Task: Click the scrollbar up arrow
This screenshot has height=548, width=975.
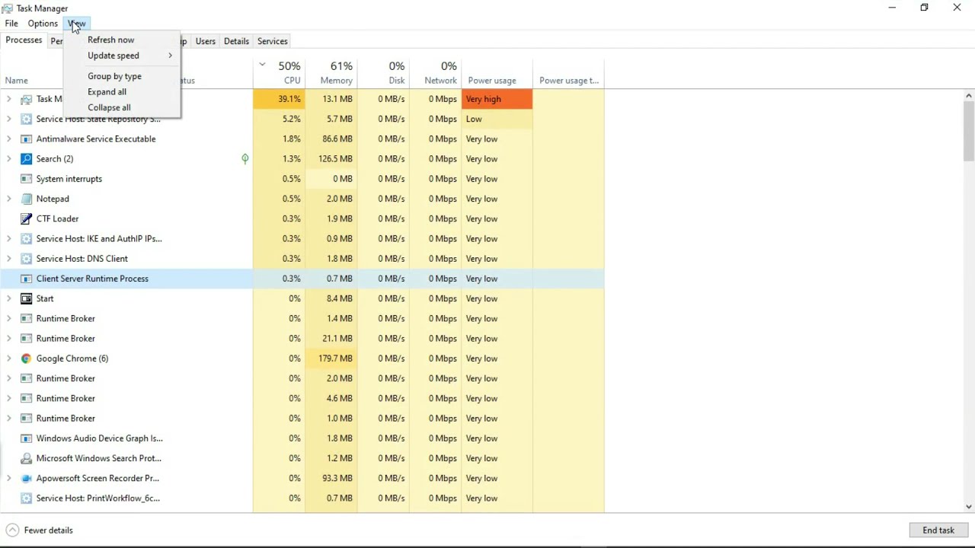Action: pos(969,96)
